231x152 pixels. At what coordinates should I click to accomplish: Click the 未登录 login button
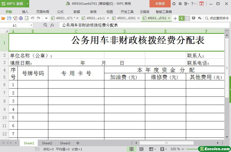(160, 4)
